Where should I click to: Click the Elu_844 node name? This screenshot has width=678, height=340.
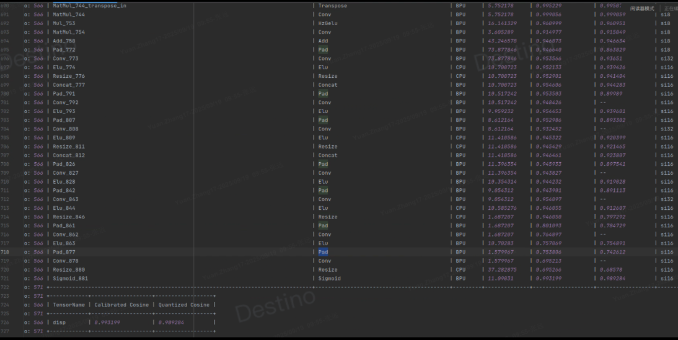point(64,208)
